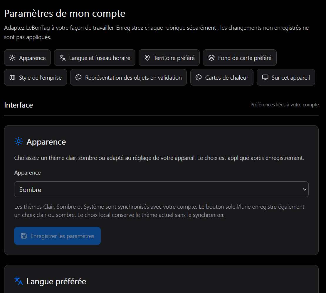Click the chevron arrow of the Sombre select

coord(305,189)
